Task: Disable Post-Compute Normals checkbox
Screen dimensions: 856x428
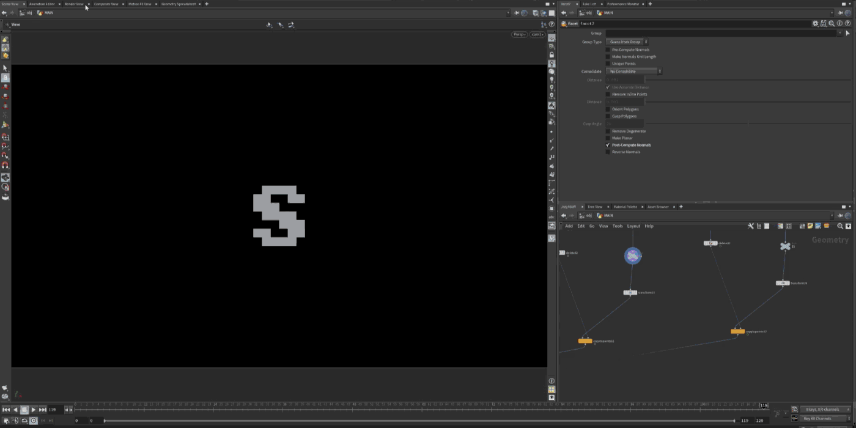Action: 608,145
